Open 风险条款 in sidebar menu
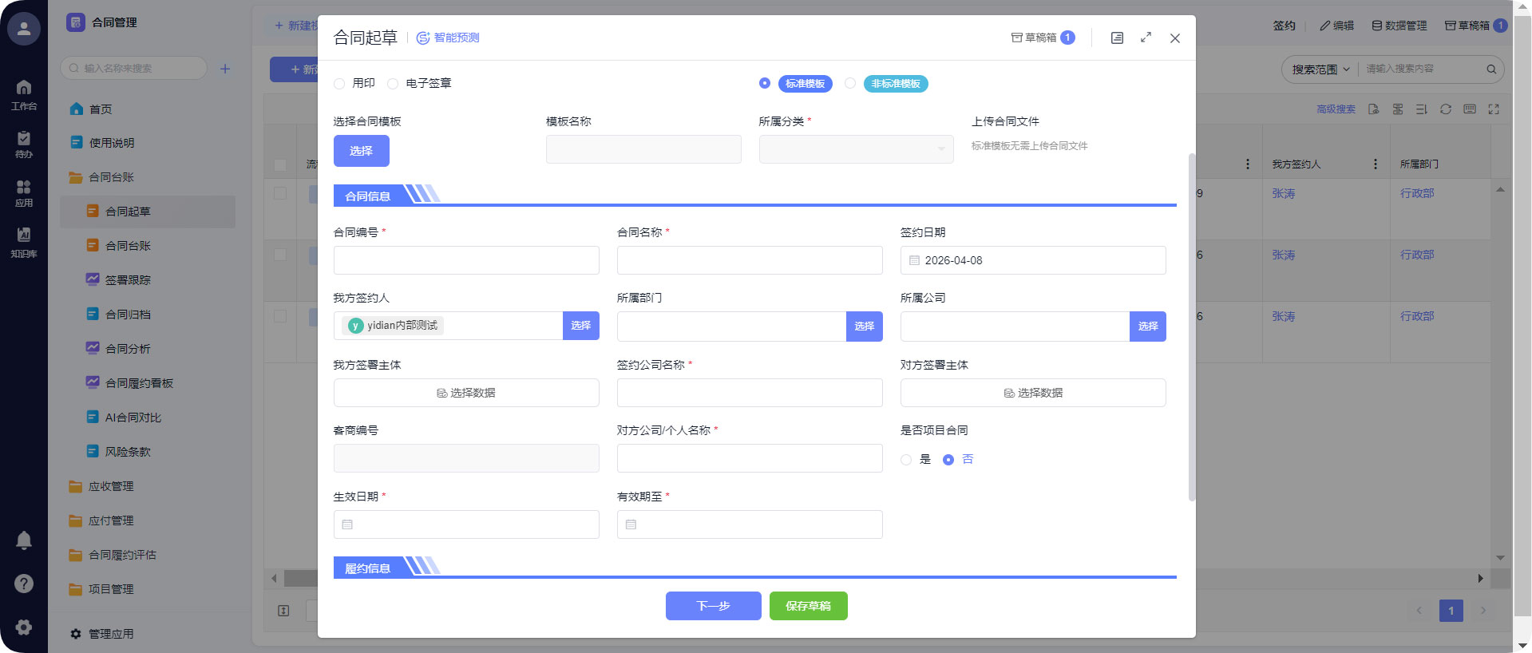 [128, 452]
